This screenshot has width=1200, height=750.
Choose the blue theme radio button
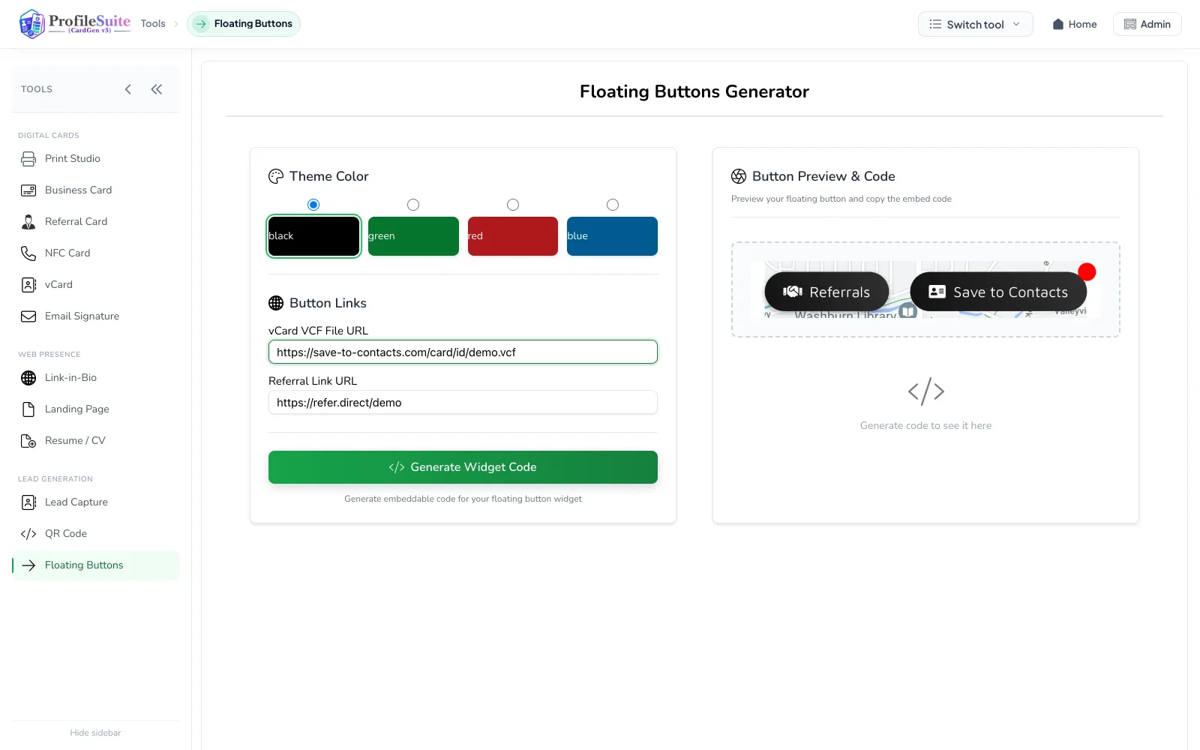coord(613,205)
